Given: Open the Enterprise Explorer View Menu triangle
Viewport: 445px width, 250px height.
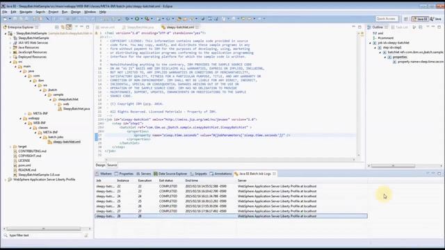Looking at the screenshot, I should [x=76, y=27].
